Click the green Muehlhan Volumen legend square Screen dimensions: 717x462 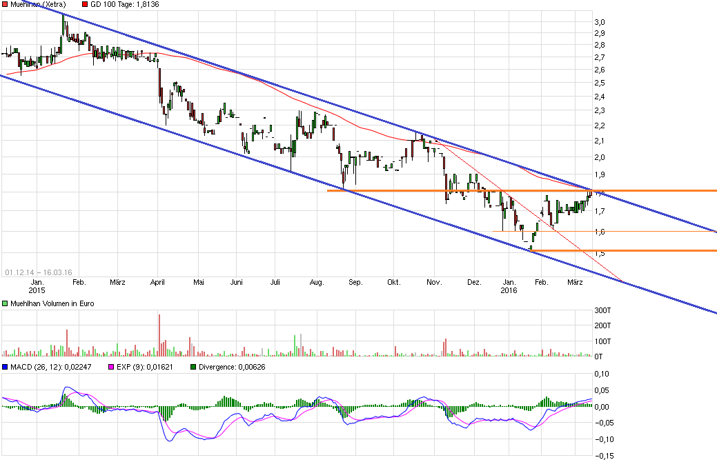pyautogui.click(x=4, y=303)
